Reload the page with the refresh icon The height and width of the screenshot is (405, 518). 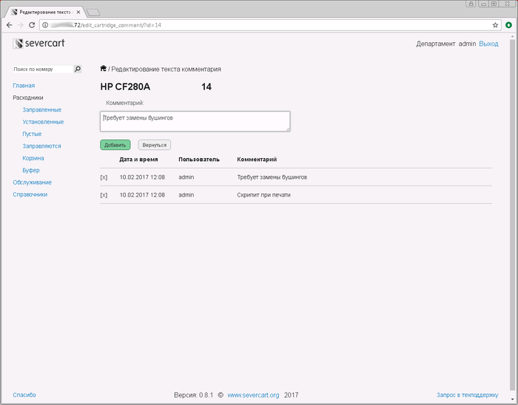click(x=32, y=25)
